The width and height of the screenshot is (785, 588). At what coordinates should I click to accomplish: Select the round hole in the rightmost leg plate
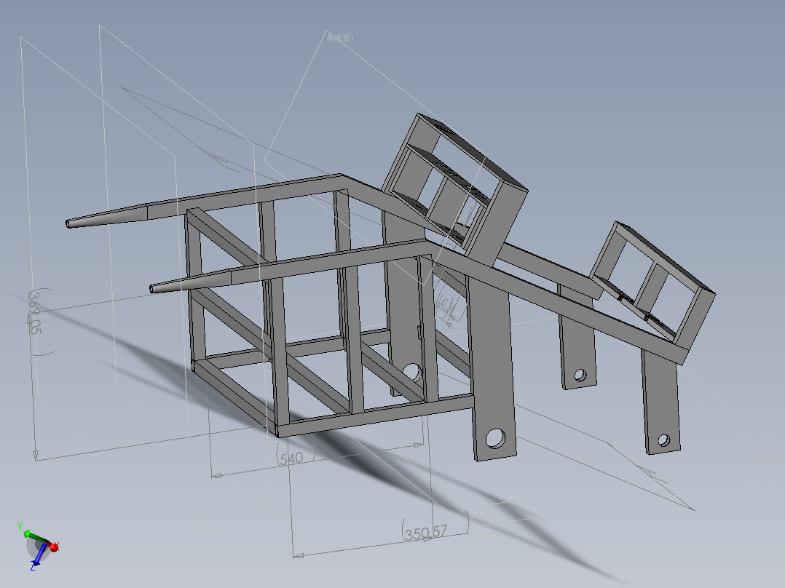click(x=664, y=440)
